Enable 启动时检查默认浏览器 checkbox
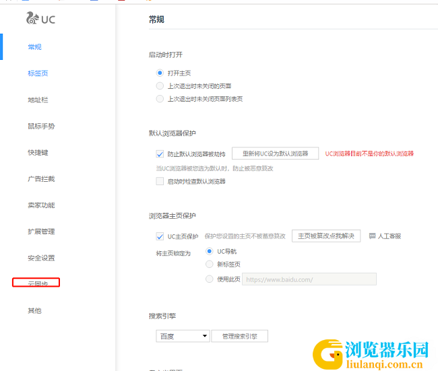This screenshot has height=371, width=438. coord(160,181)
